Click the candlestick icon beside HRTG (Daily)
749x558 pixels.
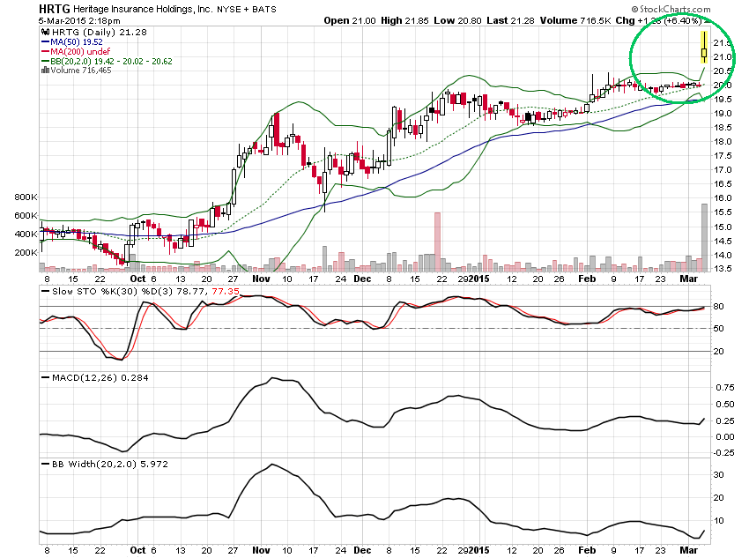pyautogui.click(x=45, y=33)
